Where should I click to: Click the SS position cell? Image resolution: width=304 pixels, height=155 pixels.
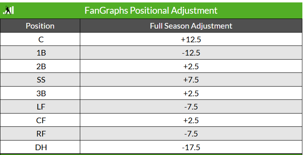pyautogui.click(x=40, y=80)
